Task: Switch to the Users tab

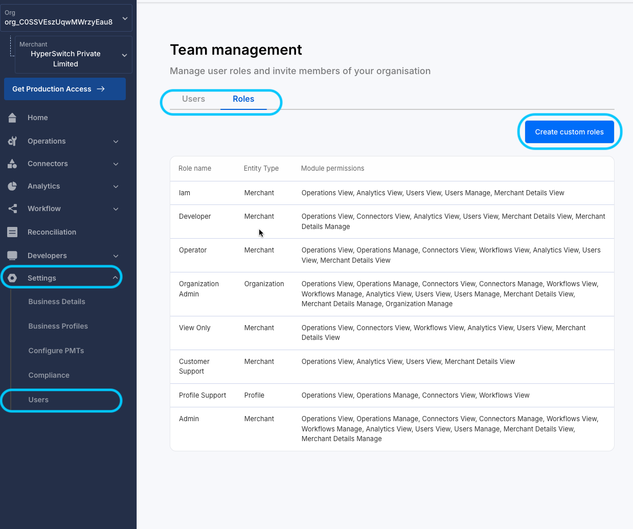Action: pos(193,99)
